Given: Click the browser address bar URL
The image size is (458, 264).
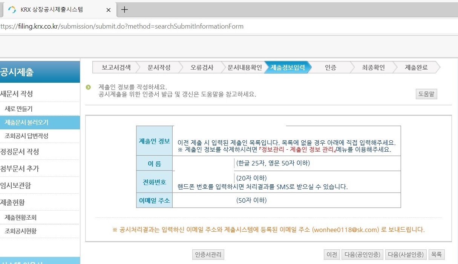Looking at the screenshot, I should click(x=121, y=26).
